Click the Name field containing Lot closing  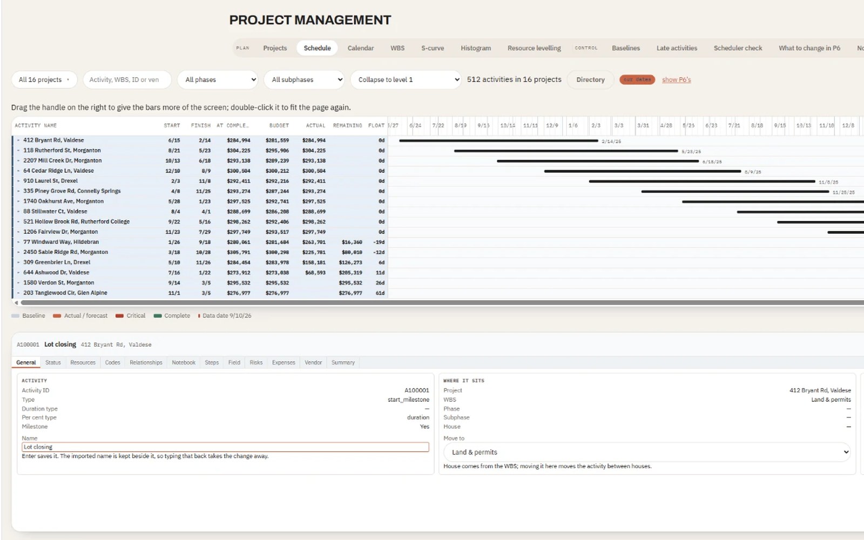pos(225,447)
